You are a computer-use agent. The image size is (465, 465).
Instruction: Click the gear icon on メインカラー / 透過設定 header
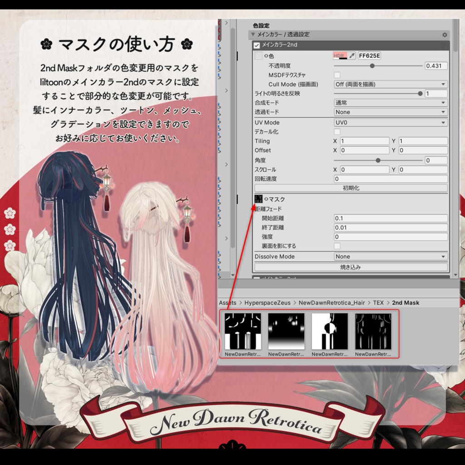(445, 35)
